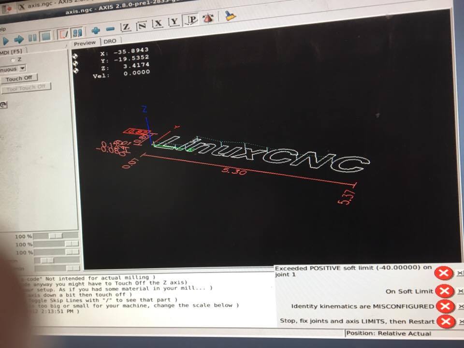Step to the next G-code line
The width and height of the screenshot is (464, 348).
click(x=19, y=39)
